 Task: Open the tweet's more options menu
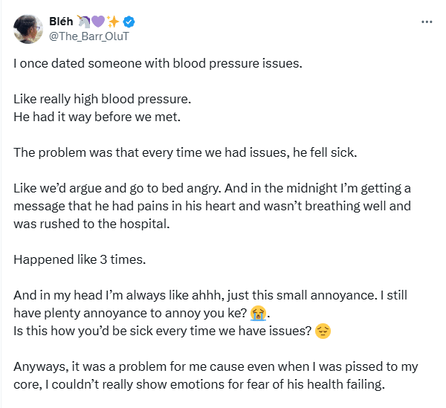pyautogui.click(x=426, y=22)
